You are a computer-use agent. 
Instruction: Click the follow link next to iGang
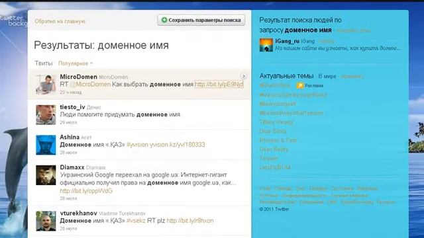326,41
